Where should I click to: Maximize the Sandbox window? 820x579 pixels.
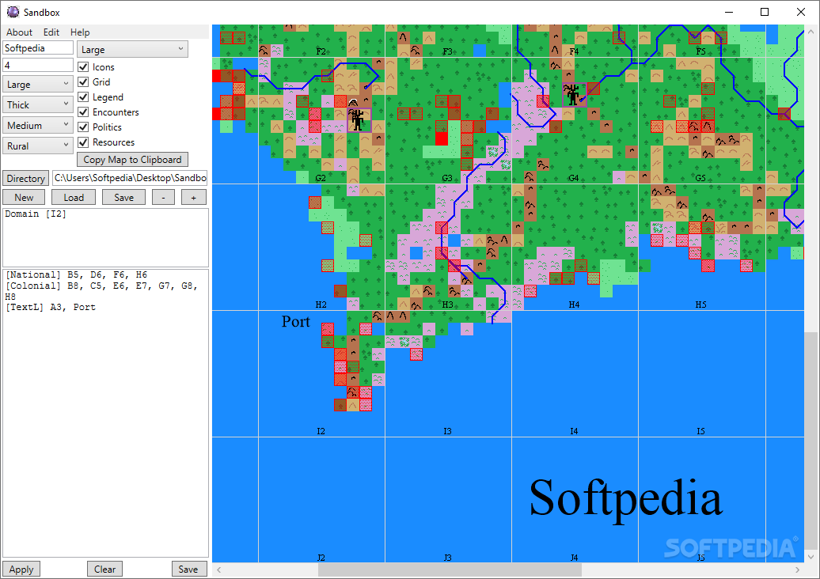tap(765, 12)
